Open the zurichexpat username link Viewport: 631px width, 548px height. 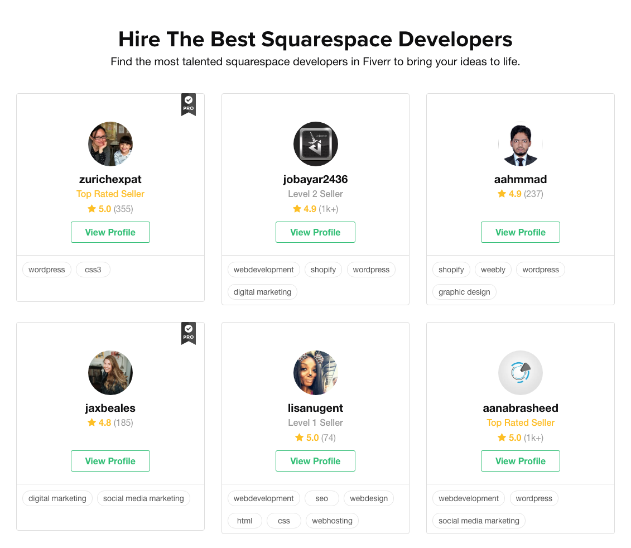(x=110, y=179)
